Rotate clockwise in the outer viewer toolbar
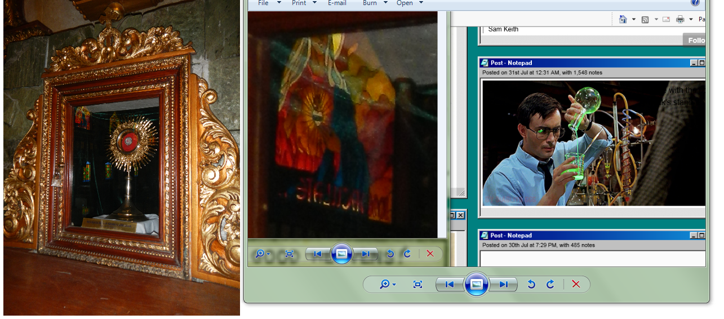The height and width of the screenshot is (319, 724). coord(550,285)
